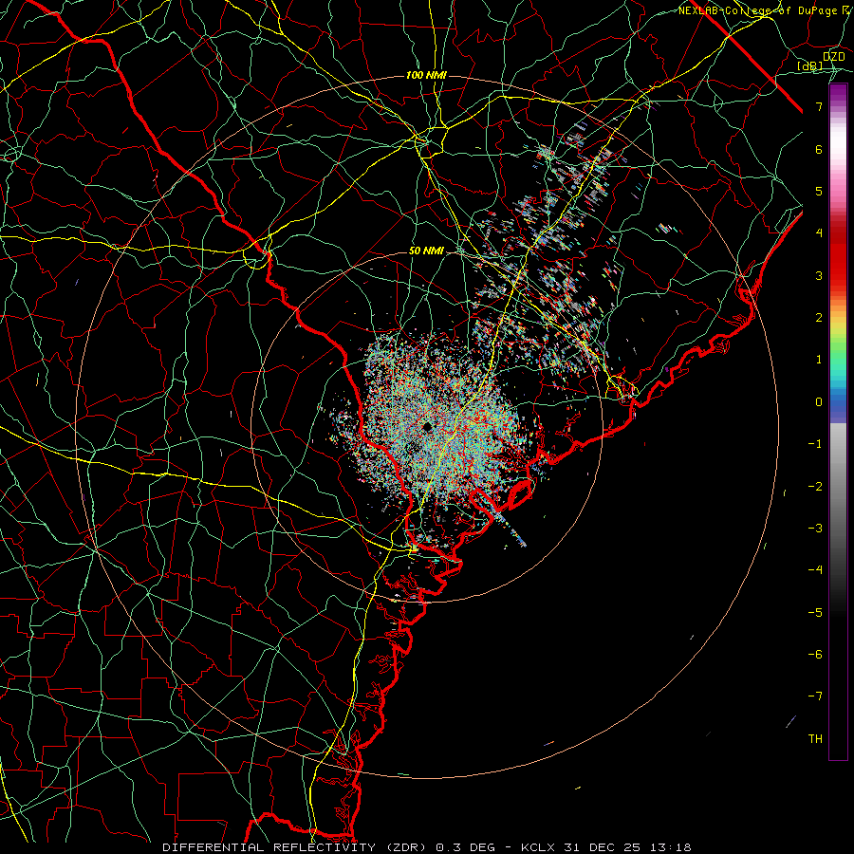
Task: Click the "31 DEC 25" date text
Action: coord(601,847)
